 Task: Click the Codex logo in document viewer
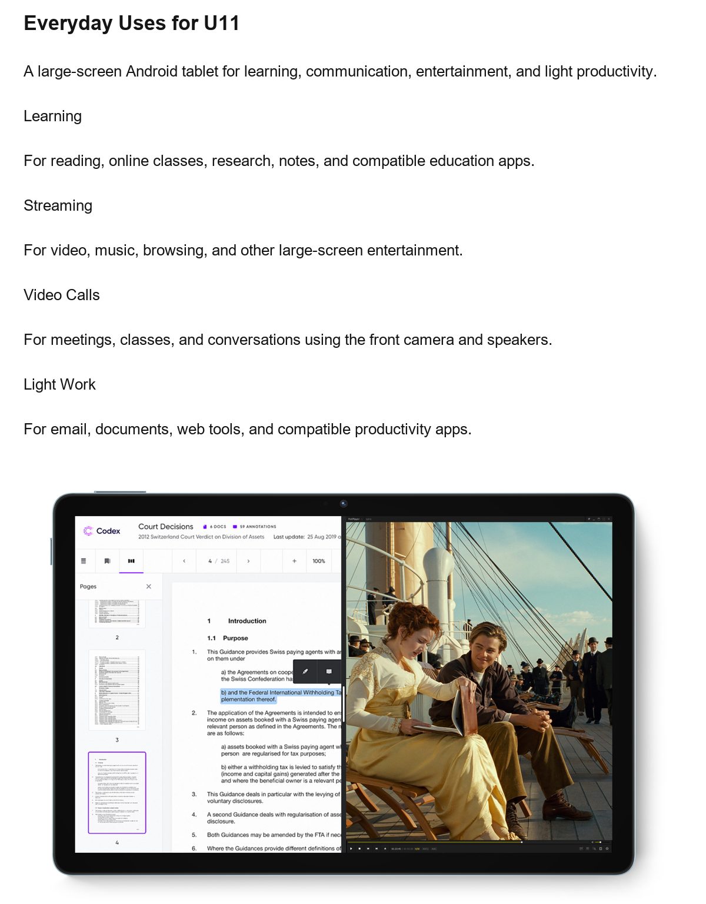point(102,531)
